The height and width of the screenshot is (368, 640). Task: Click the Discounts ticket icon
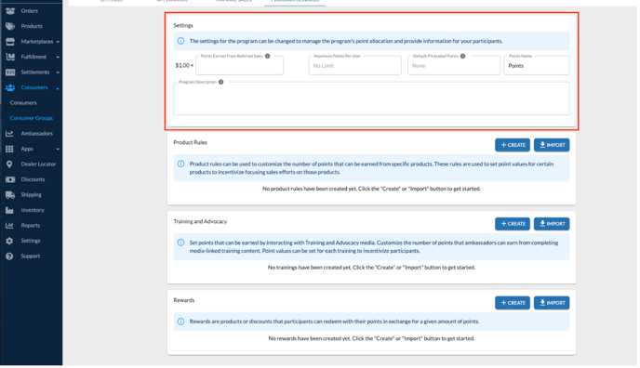(10, 179)
